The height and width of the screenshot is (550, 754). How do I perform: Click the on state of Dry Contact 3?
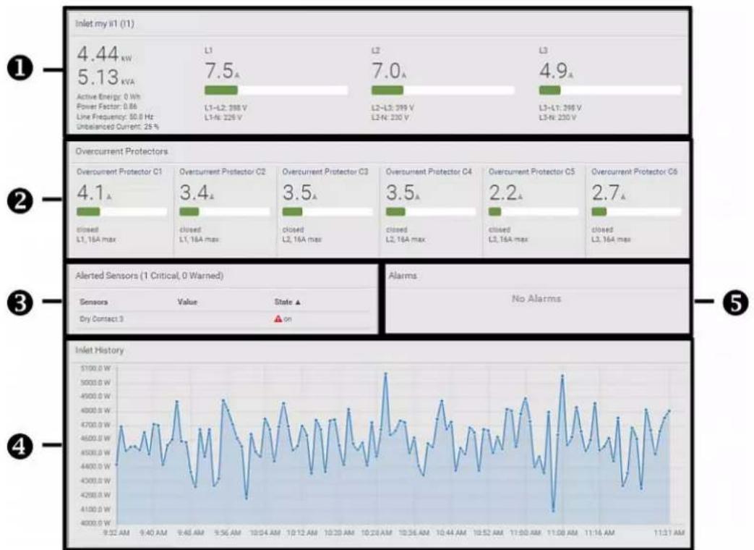(x=288, y=319)
